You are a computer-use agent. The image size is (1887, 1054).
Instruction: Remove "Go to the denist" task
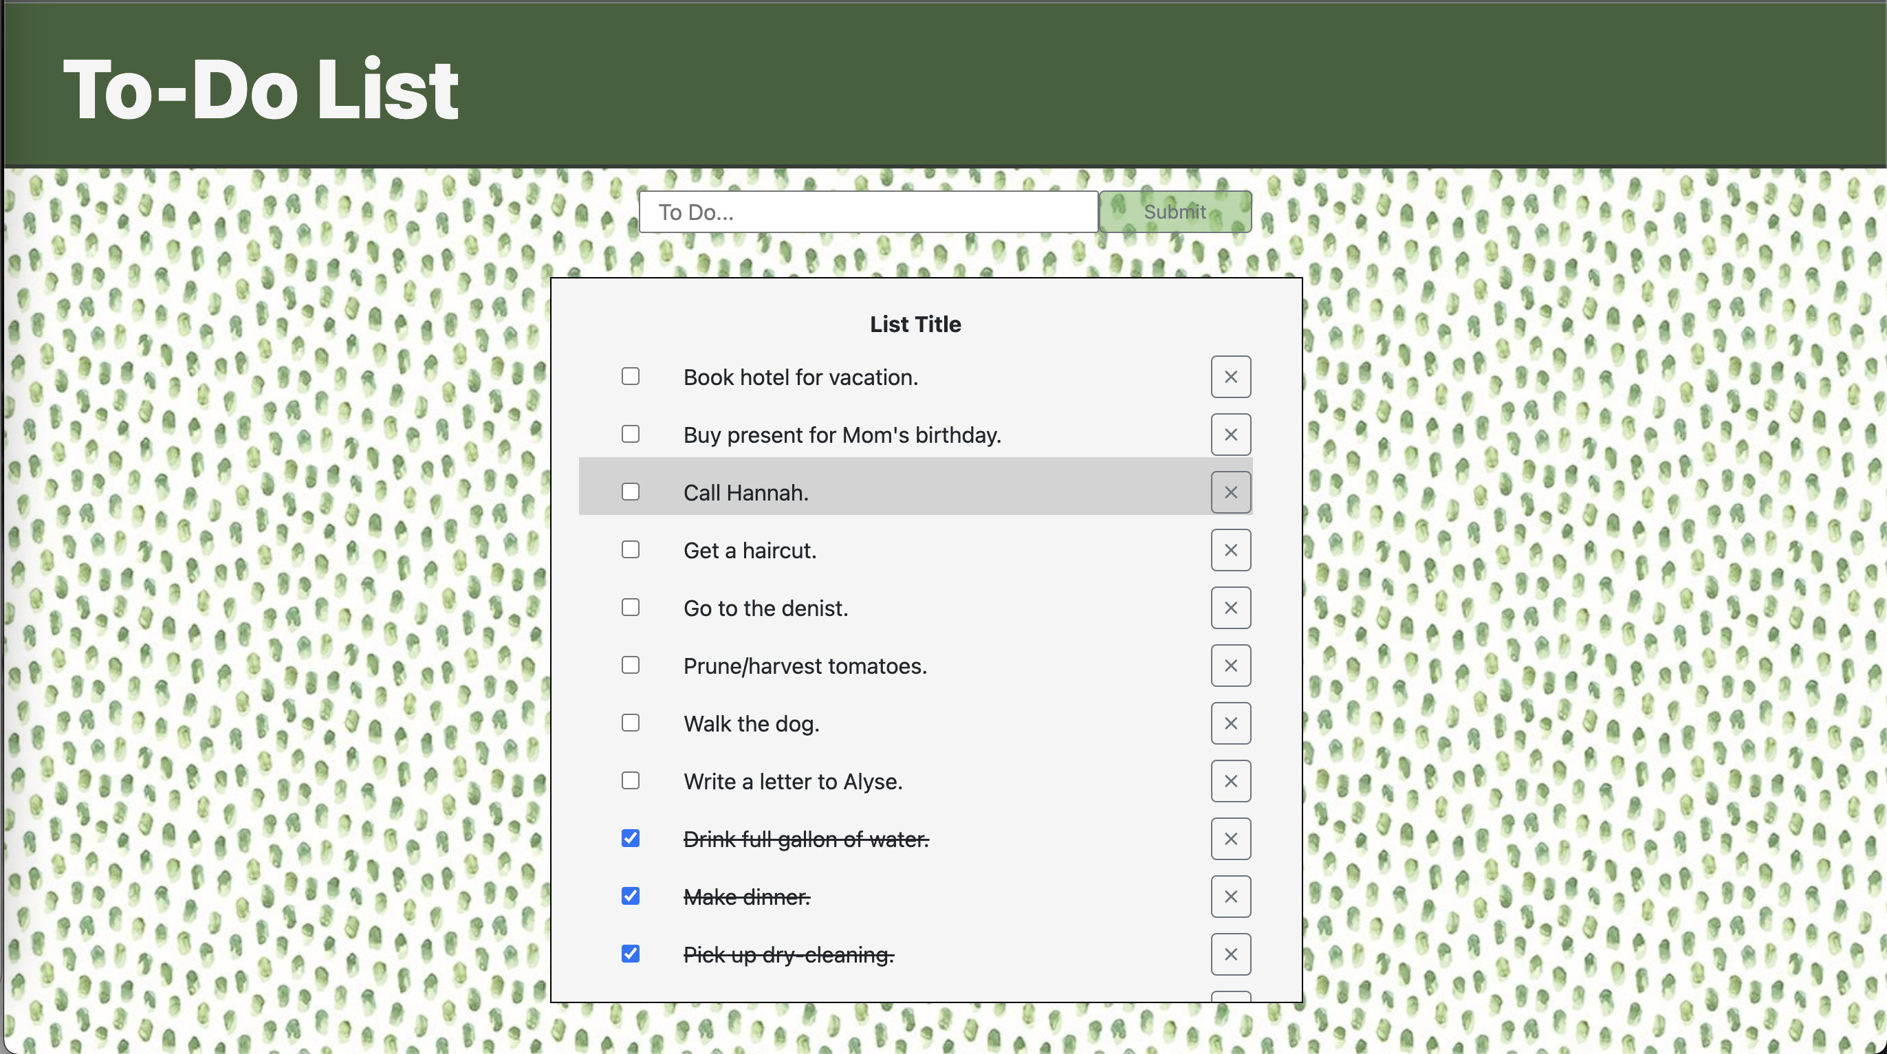point(1231,608)
